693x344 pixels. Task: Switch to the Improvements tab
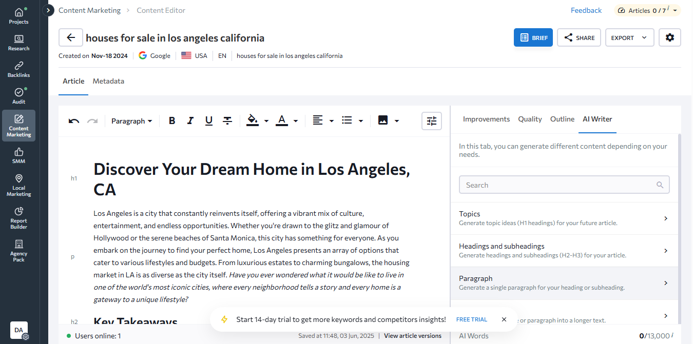tap(487, 119)
